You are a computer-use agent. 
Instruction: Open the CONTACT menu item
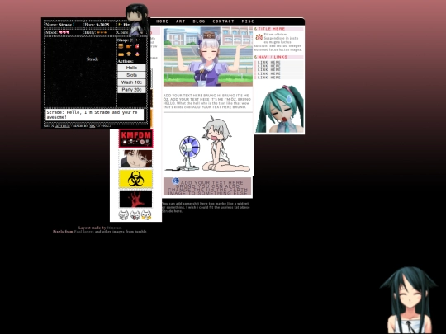[223, 21]
